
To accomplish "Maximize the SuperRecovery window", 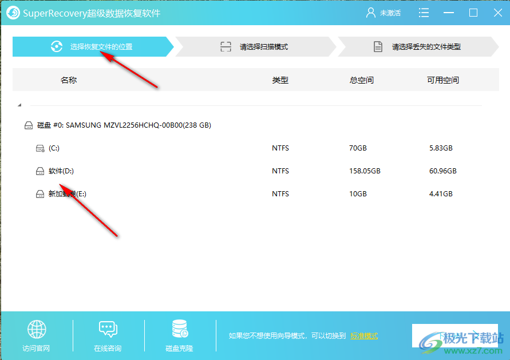I will point(473,13).
